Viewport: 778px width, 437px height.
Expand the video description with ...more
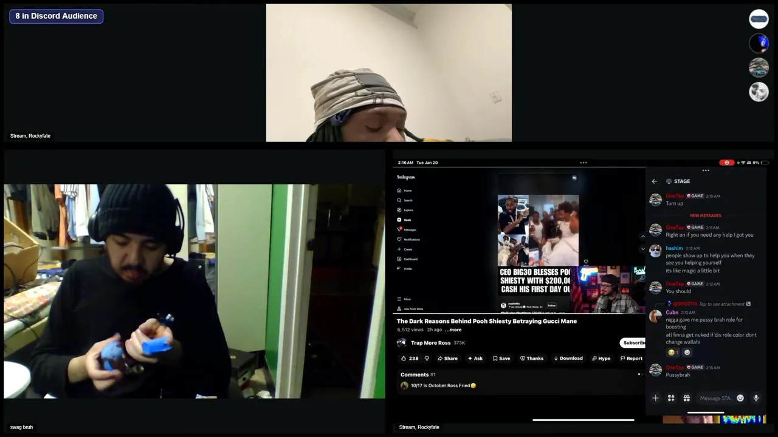point(453,330)
